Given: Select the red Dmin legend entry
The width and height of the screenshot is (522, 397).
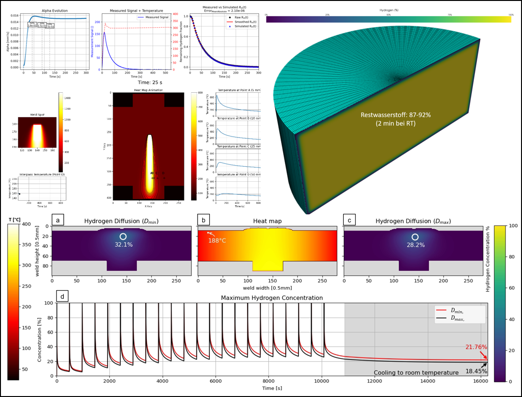Looking at the screenshot, I should 450,310.
